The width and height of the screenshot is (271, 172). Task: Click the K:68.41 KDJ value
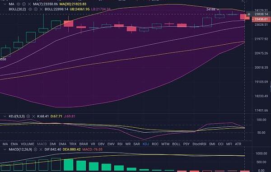coord(43,116)
